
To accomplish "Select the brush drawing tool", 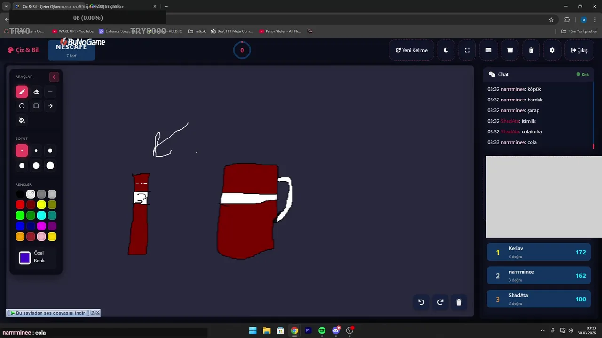I will (x=22, y=92).
